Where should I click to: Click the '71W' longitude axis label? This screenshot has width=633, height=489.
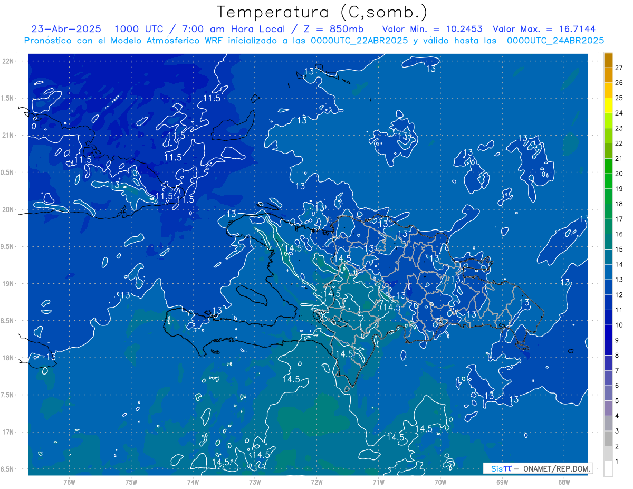click(x=378, y=482)
